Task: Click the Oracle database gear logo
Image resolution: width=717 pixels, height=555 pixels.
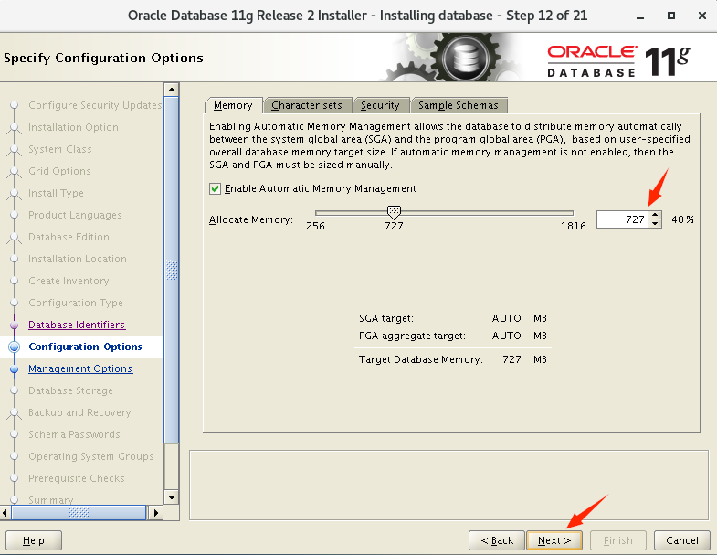Action: pos(466,59)
